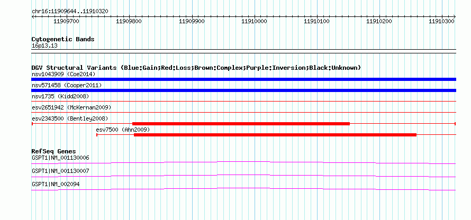The width and height of the screenshot is (471, 220).
Task: Open transcript GSPT1|NM_001130007 label
Action: point(60,171)
